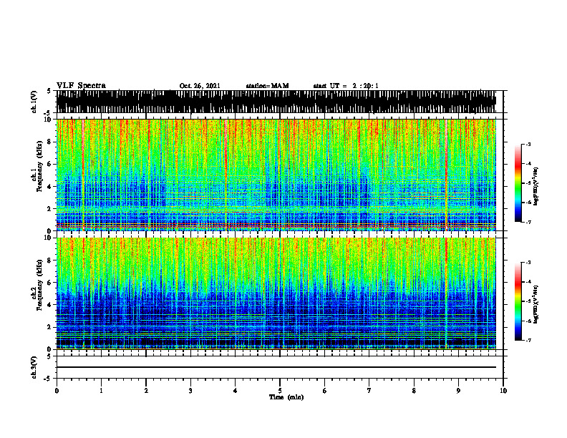The height and width of the screenshot is (438, 567).
Task: Click the ch.2 spectrogram "10" kHz tick label
Action: point(48,238)
